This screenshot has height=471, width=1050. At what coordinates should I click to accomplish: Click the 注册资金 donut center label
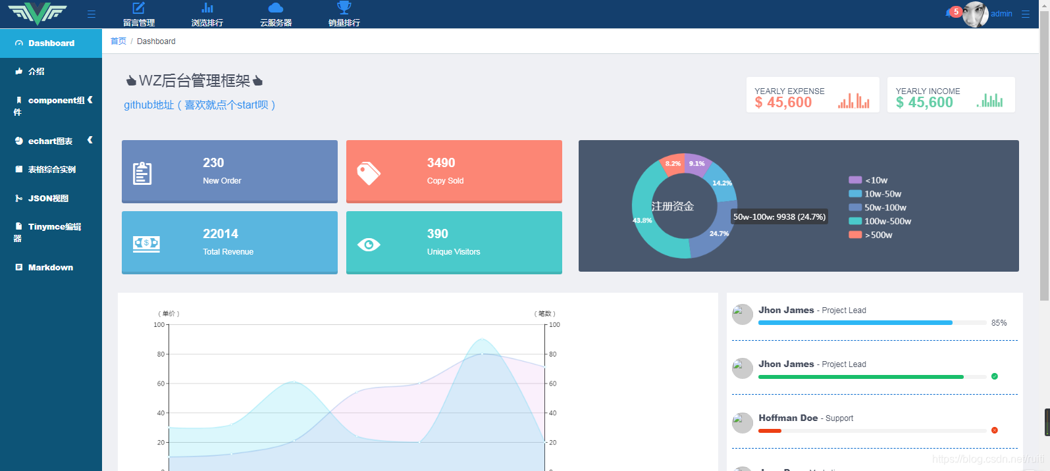pos(673,206)
